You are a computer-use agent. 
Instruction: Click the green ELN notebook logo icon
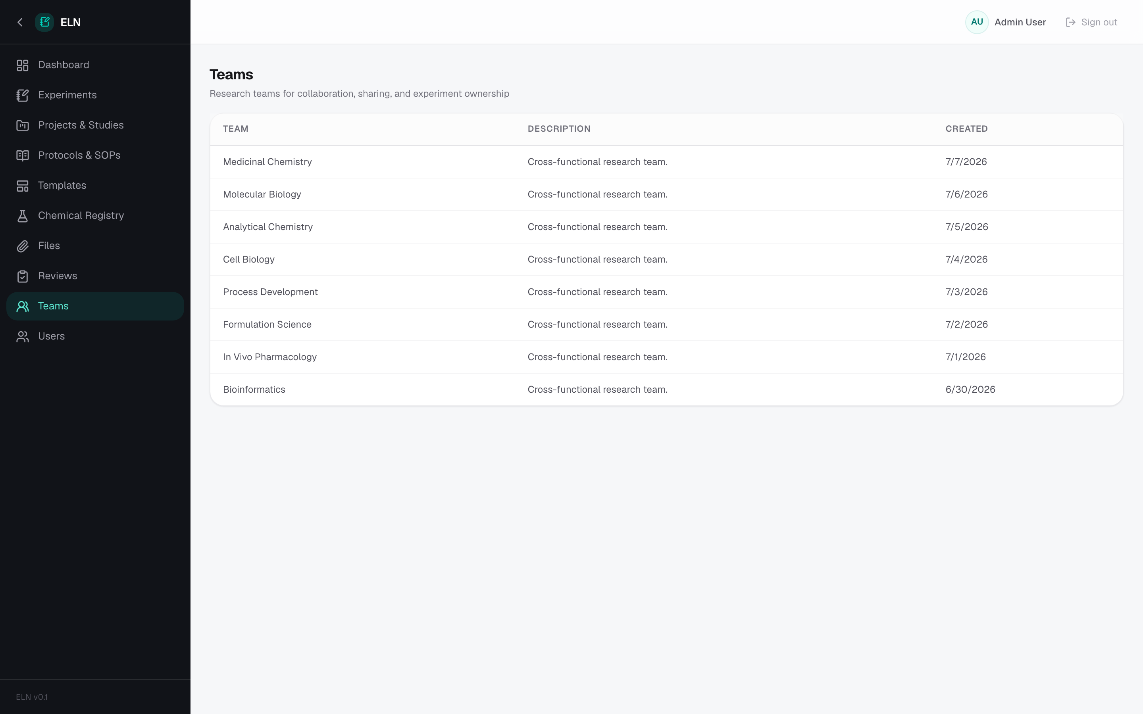44,22
